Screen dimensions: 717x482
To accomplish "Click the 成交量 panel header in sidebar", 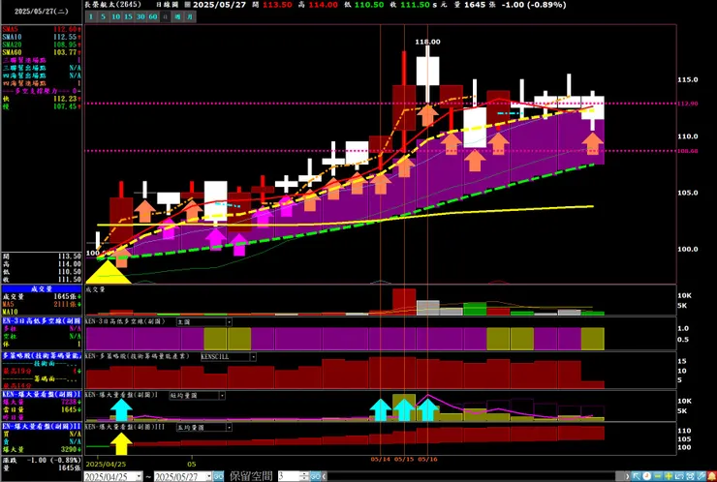I will coord(42,288).
